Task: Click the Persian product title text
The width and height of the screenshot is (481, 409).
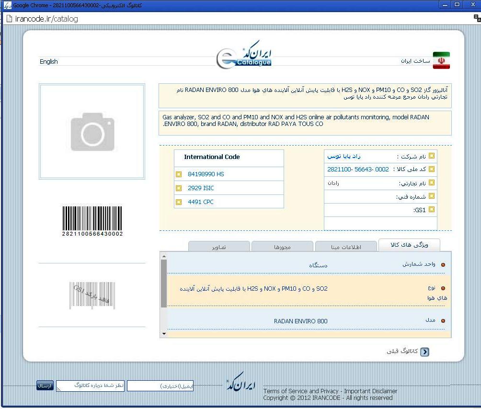Action: [312, 93]
